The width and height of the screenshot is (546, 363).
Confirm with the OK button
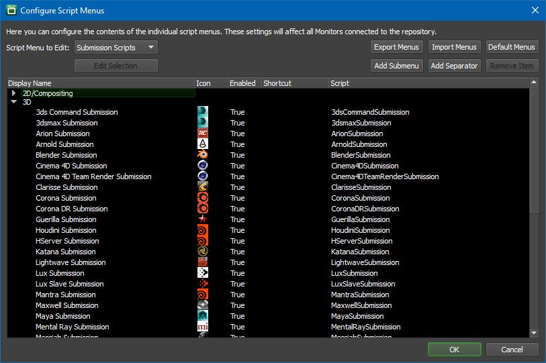(454, 350)
